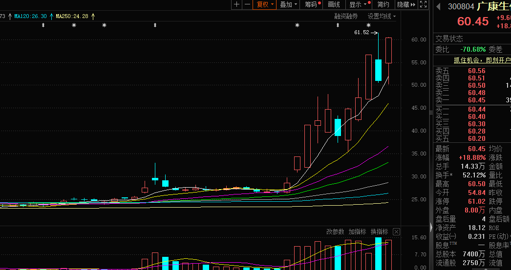
Task: Click the white up-arrow before MA120
Action: 10,16
